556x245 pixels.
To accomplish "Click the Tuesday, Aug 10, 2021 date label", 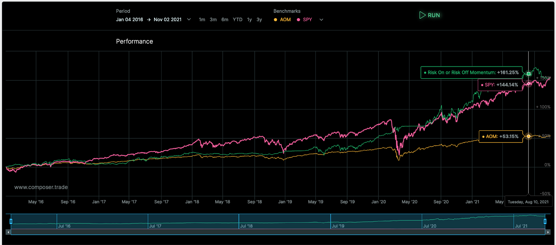I will [528, 202].
